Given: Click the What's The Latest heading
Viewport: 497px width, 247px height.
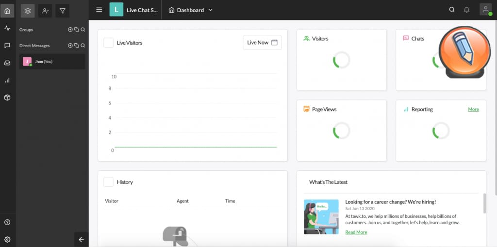Looking at the screenshot, I should pos(328,182).
